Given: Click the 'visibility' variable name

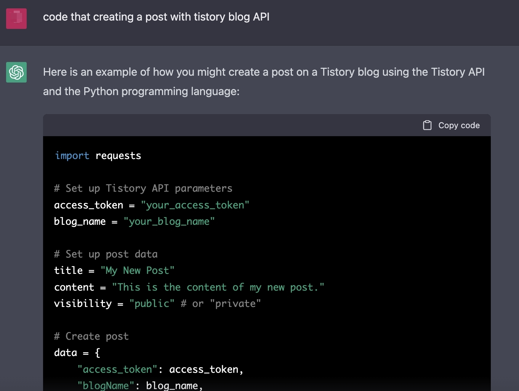Looking at the screenshot, I should 83,304.
